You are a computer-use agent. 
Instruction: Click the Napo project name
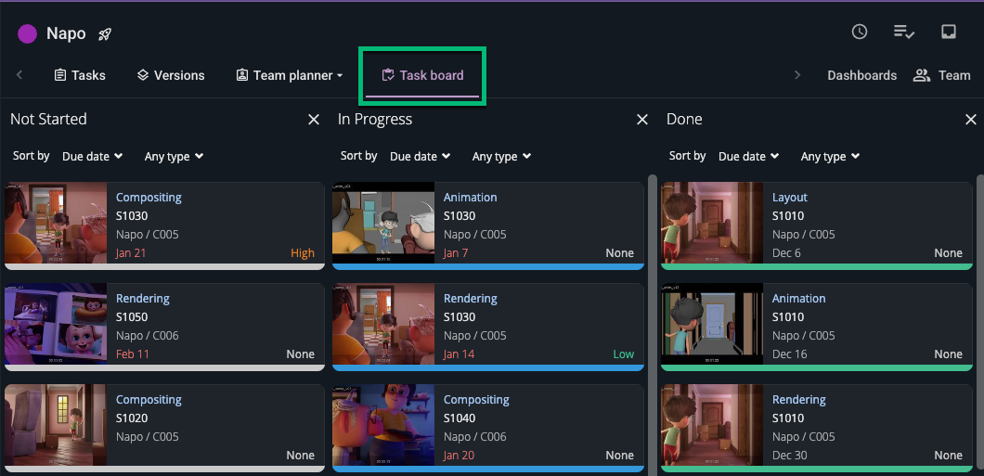pos(66,33)
